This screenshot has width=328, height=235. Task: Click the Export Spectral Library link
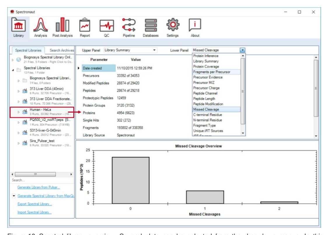pos(34,204)
